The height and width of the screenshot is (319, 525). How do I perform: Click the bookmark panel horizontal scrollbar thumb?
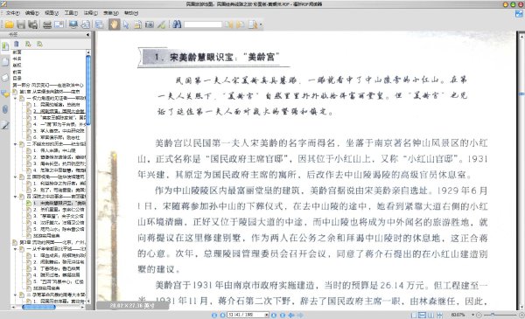point(38,307)
